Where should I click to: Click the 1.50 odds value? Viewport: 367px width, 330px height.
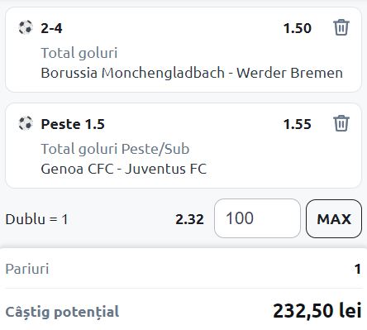pos(298,28)
